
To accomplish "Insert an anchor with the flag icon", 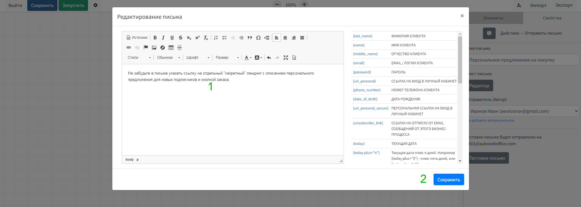I will click(146, 48).
